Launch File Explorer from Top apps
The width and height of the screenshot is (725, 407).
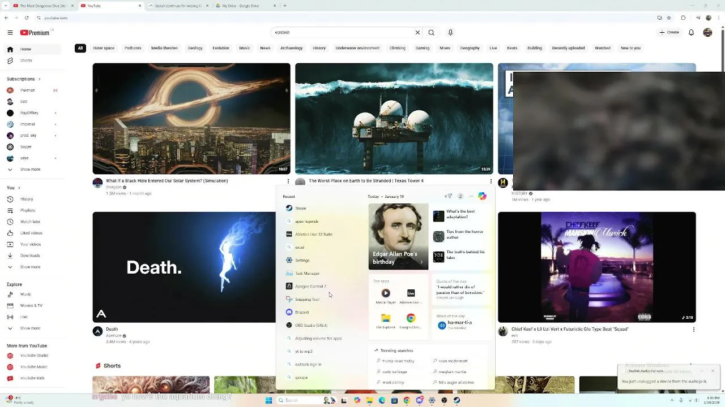[x=386, y=321]
